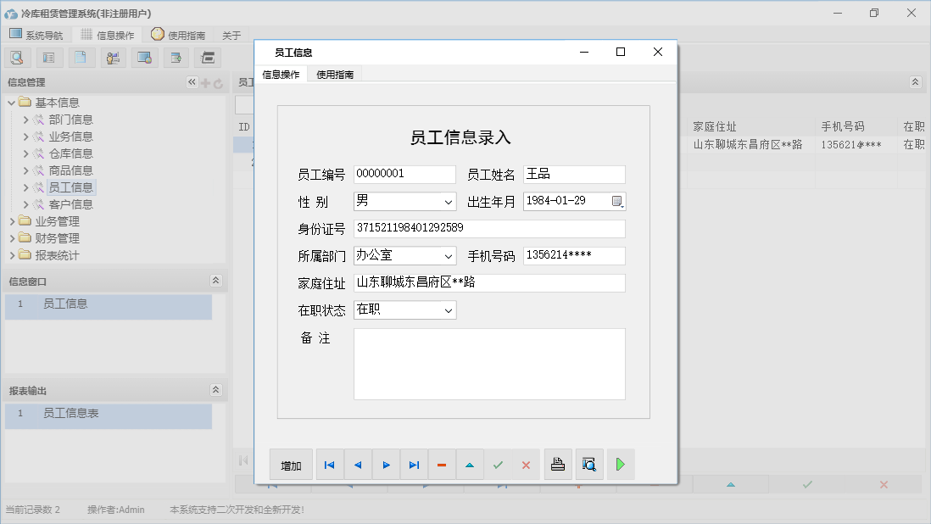Click the green checkmark confirm icon
Image resolution: width=931 pixels, height=524 pixels.
click(499, 464)
